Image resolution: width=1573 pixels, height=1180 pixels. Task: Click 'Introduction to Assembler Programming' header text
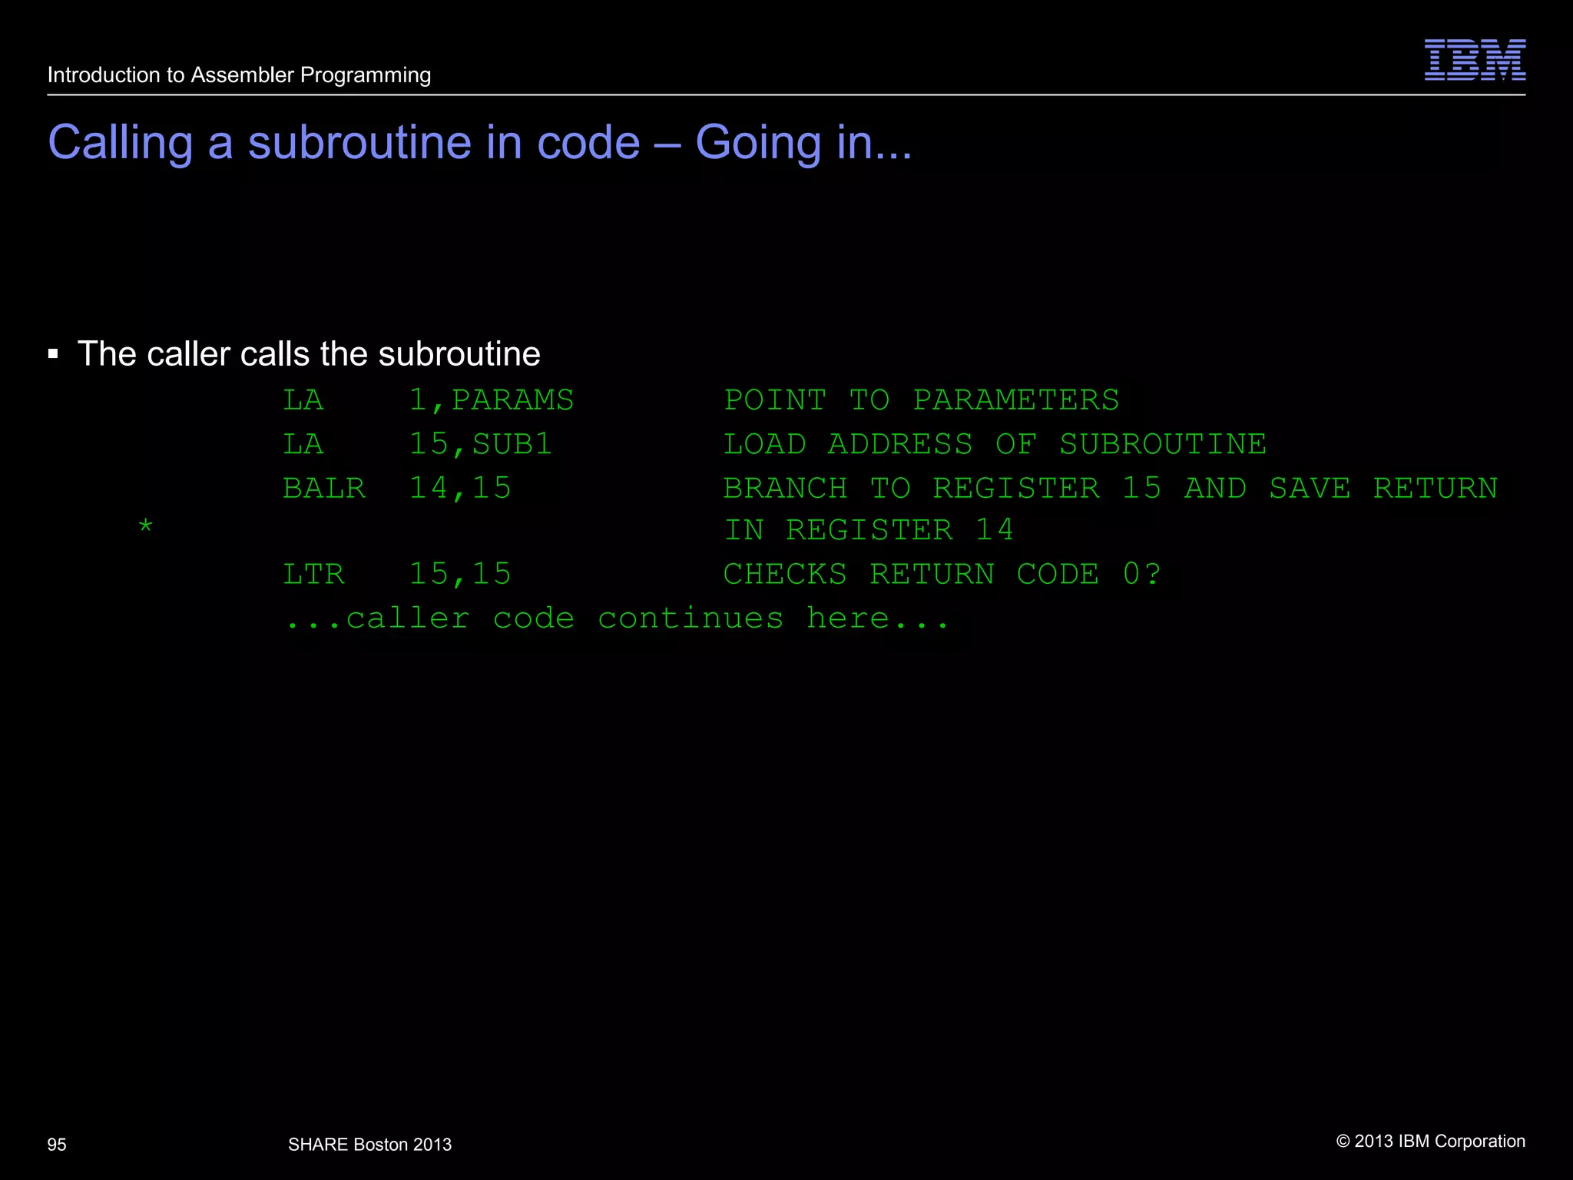[x=239, y=75]
